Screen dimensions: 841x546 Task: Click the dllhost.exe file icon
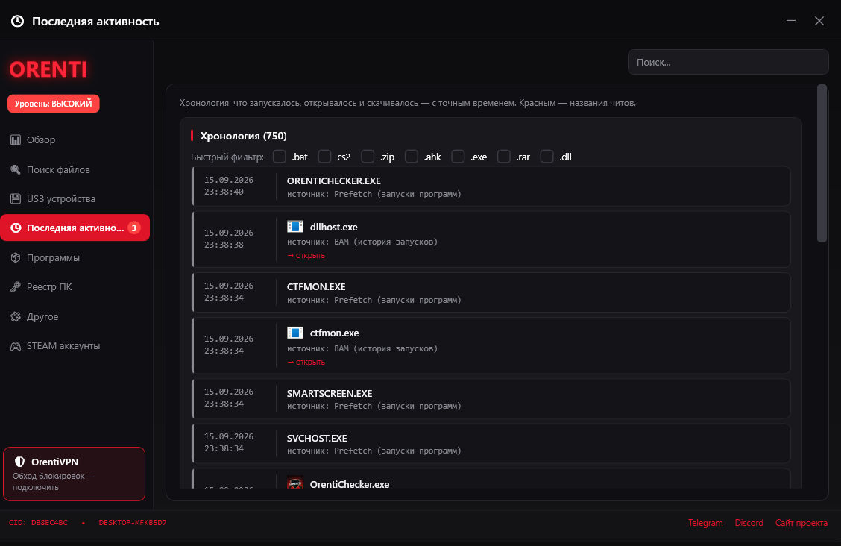(295, 226)
